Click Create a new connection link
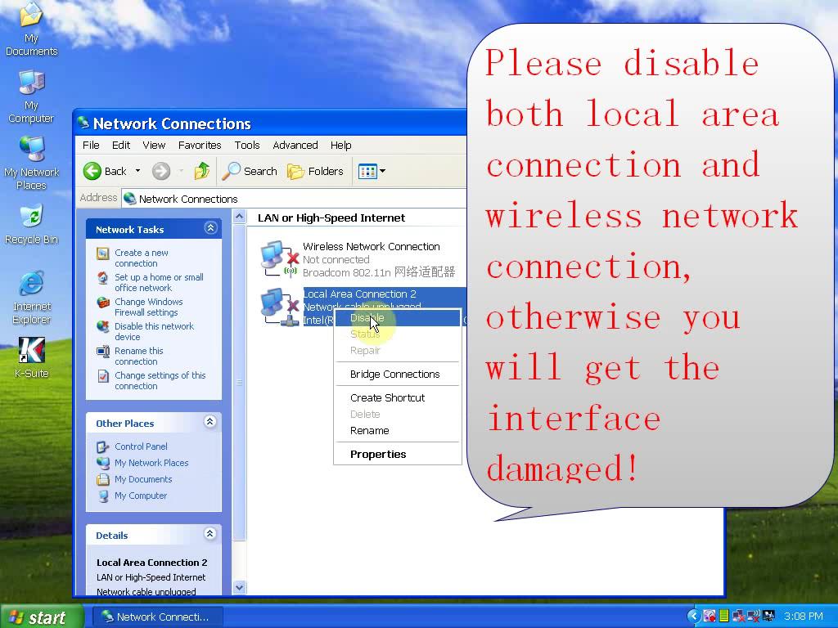The image size is (838, 628). pyautogui.click(x=141, y=258)
